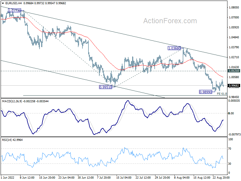Select the EURUSD,H4 chart title text
This screenshot has width=241, height=181.
[13, 3]
